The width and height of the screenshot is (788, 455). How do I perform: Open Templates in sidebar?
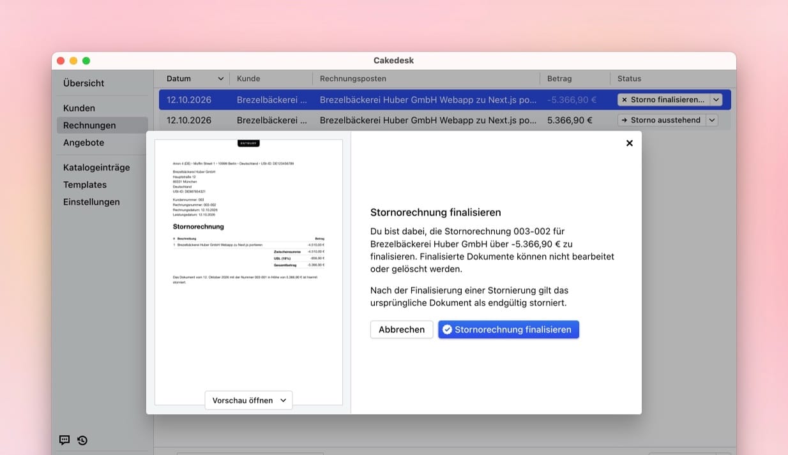tap(85, 184)
